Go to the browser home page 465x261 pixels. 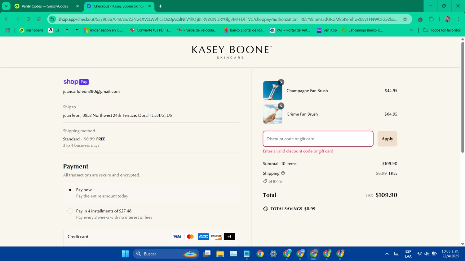coord(39,19)
